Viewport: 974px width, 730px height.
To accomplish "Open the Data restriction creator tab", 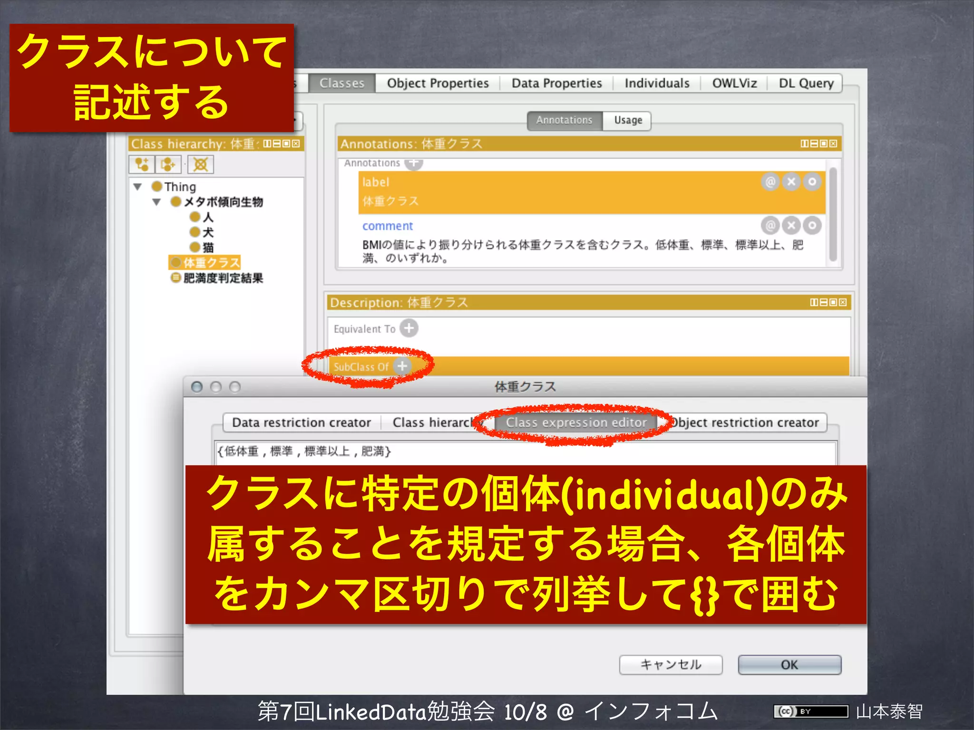I will pos(302,423).
